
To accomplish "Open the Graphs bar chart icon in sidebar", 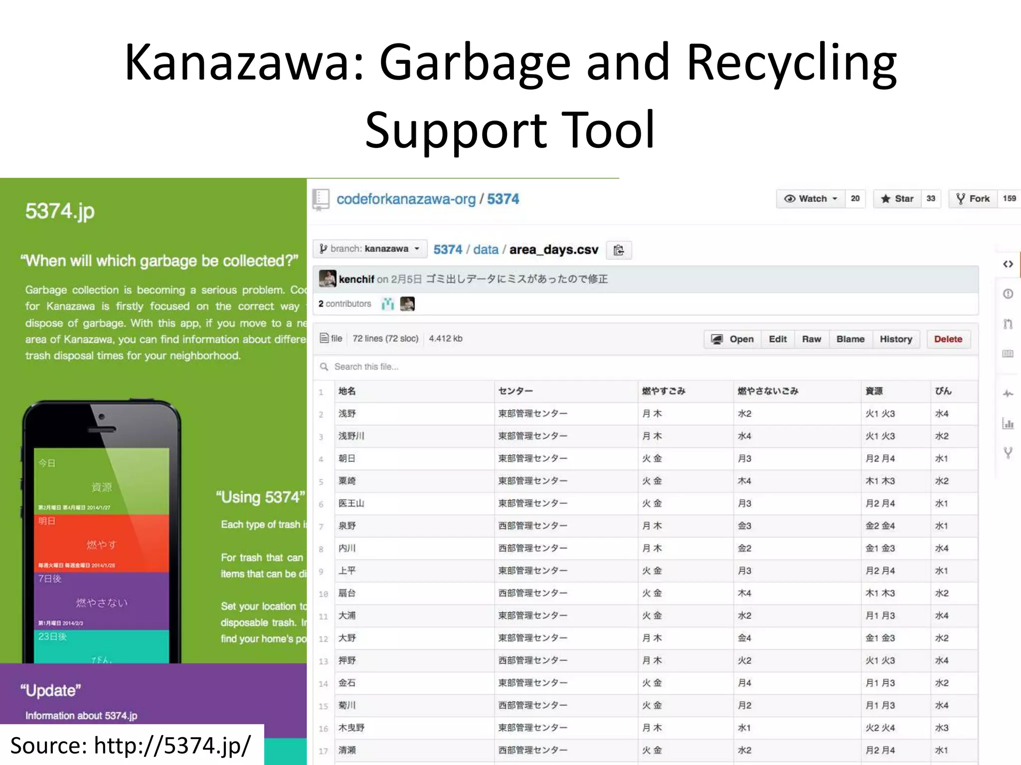I will [1008, 423].
